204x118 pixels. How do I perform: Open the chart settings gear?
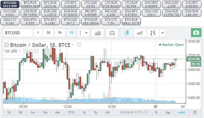(x=195, y=112)
